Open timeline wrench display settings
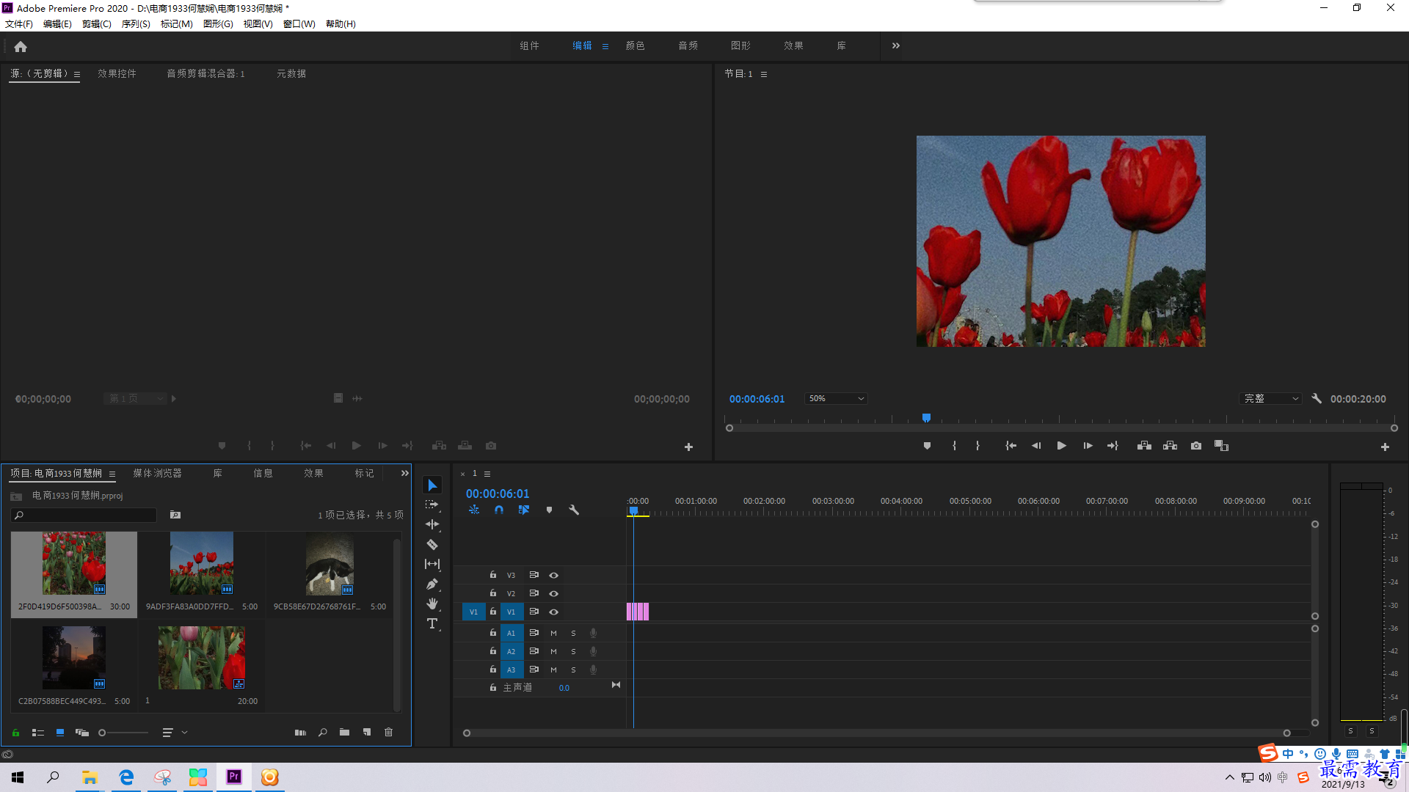This screenshot has height=792, width=1409. click(574, 510)
